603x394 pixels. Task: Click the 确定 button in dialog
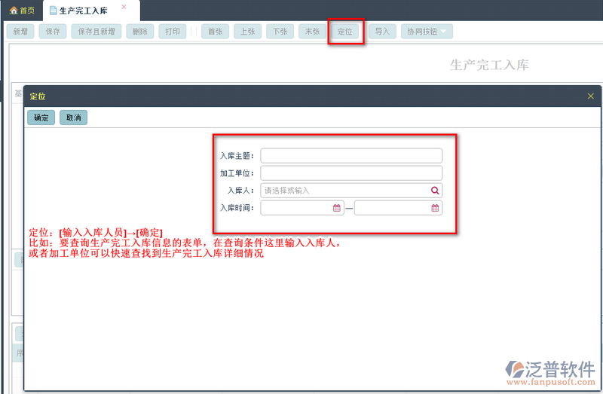point(41,118)
